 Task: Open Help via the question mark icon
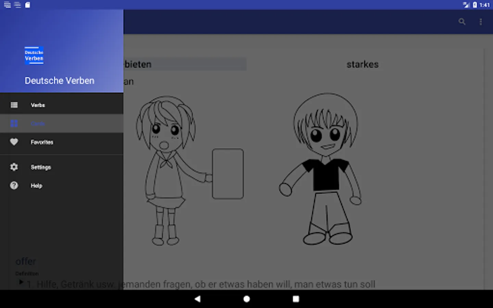[14, 185]
